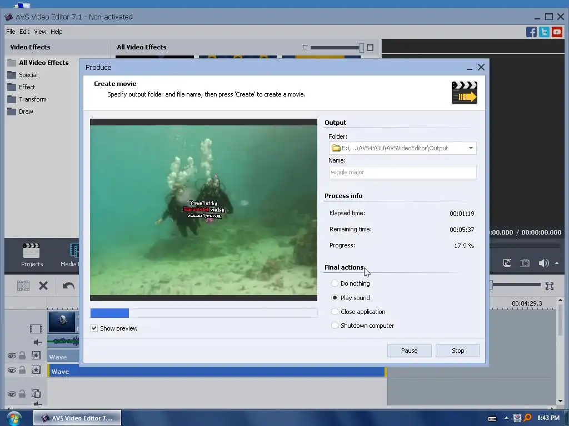
Task: Select the Close application radio button
Action: [x=335, y=312]
